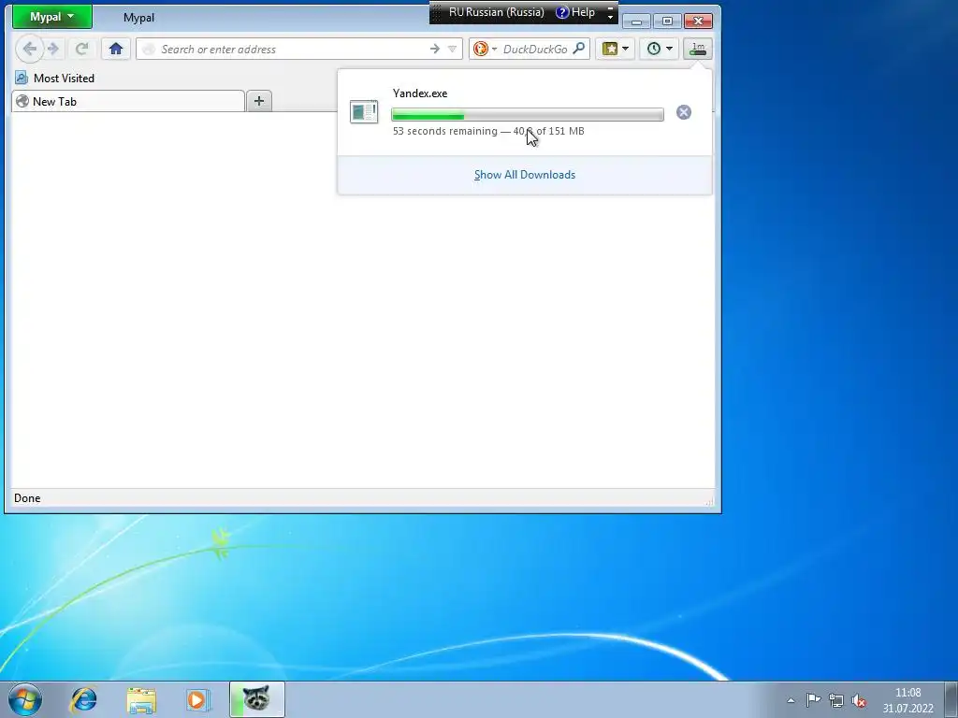The image size is (958, 718).
Task: Click the muted volume tray icon
Action: 859,700
